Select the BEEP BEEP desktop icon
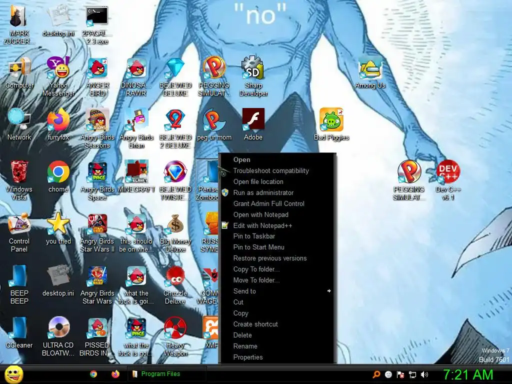Screen dimensions: 512x384 19,276
